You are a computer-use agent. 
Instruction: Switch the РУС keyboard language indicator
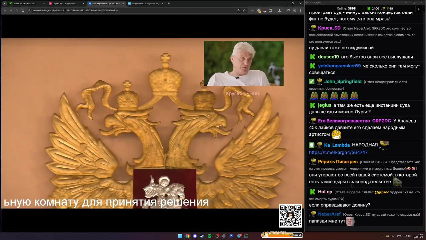[399, 236]
